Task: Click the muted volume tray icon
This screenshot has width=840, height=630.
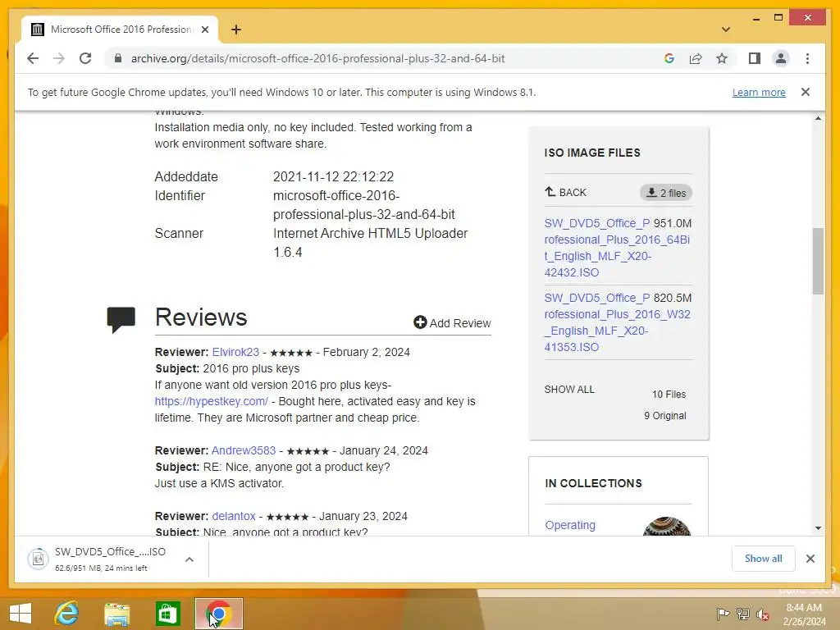Action: coord(763,614)
